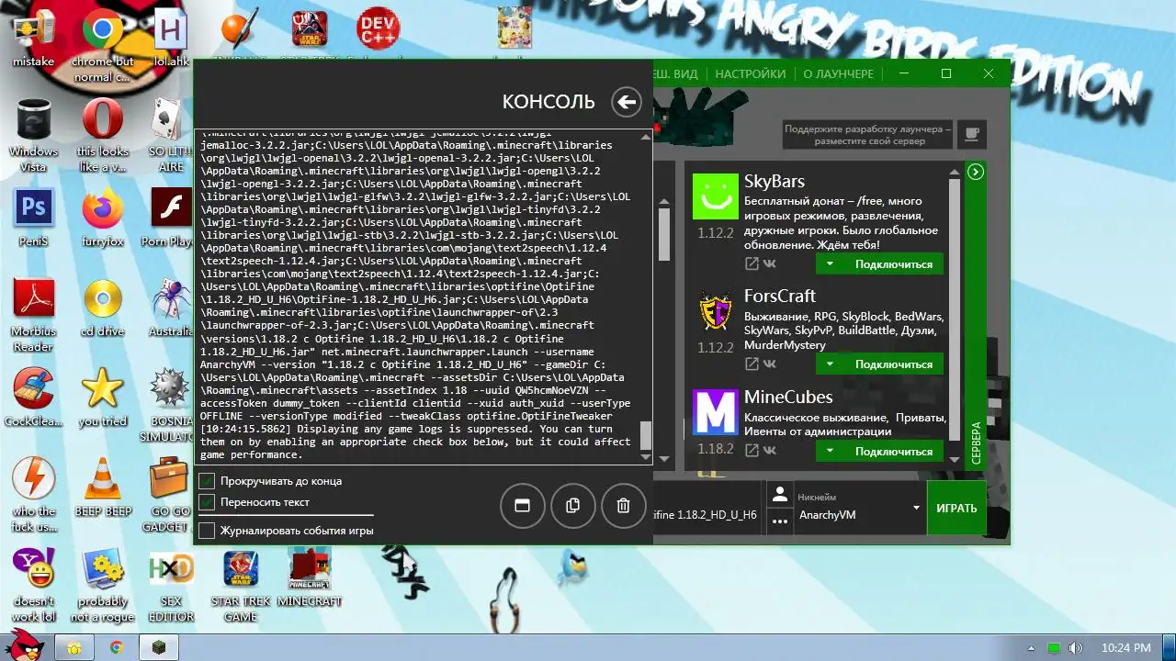1176x661 pixels.
Task: Click the ForsCraft server logo
Action: click(x=715, y=312)
